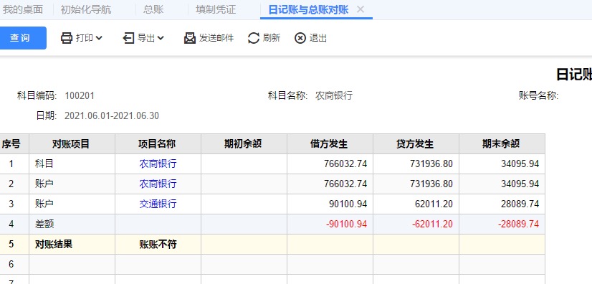
Task: Open 农商银行 link in row 1
Action: (x=158, y=164)
